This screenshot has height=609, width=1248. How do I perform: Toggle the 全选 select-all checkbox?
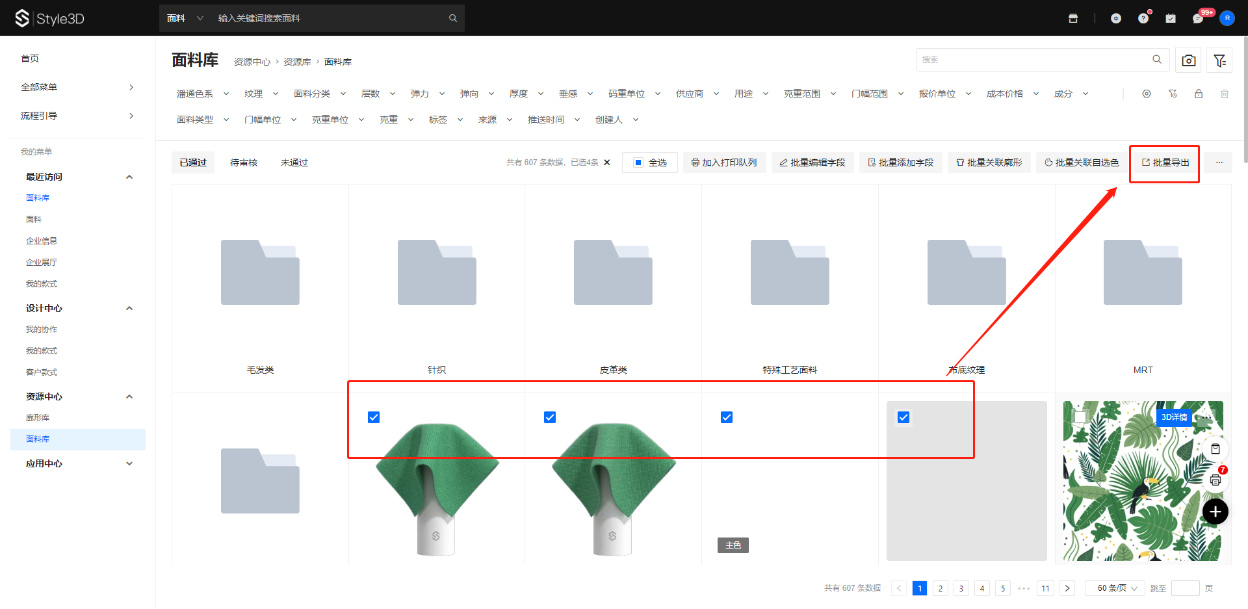tap(638, 162)
